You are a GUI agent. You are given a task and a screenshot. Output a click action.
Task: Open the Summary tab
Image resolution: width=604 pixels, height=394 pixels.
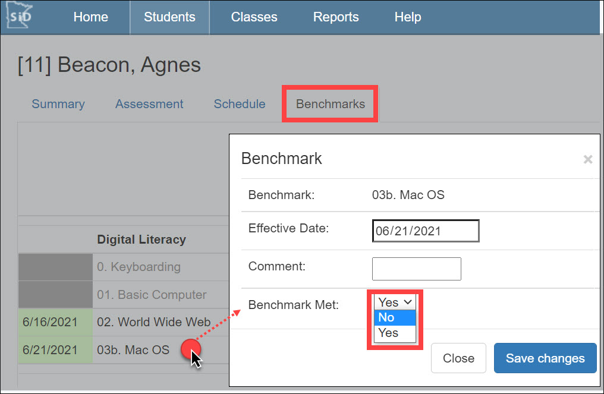58,103
